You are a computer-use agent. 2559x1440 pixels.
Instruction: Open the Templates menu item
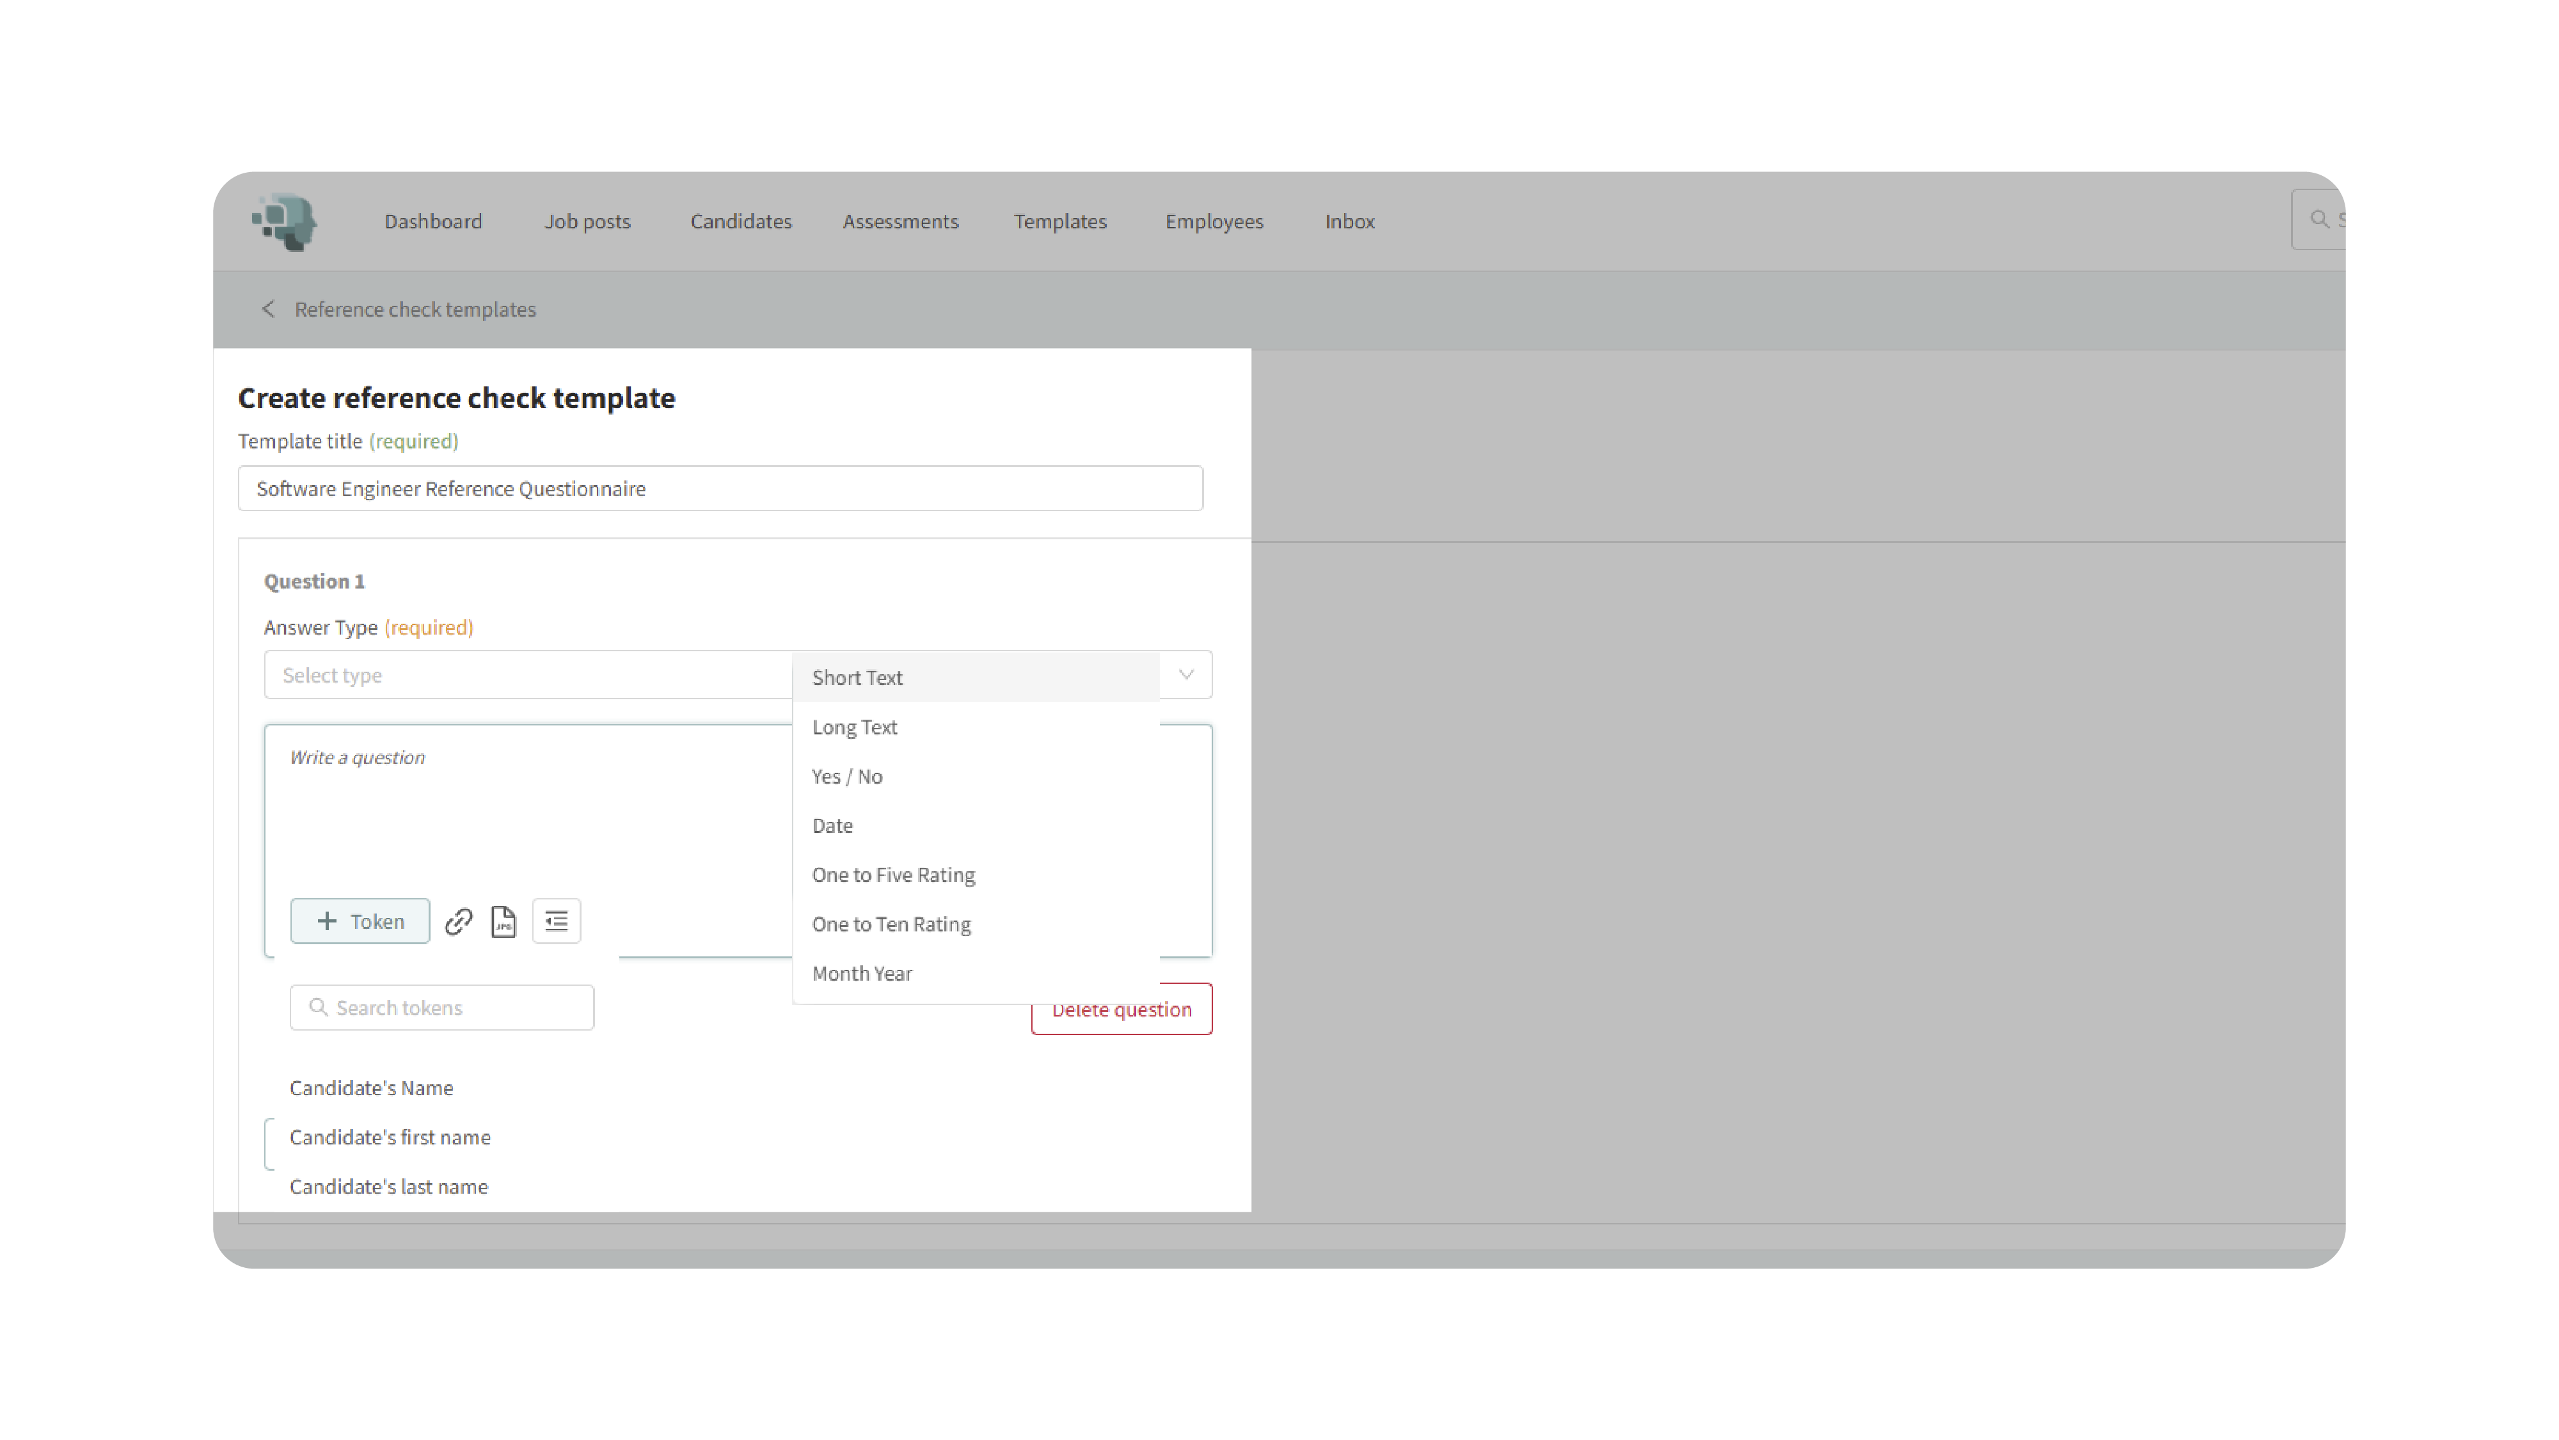[x=1060, y=221]
